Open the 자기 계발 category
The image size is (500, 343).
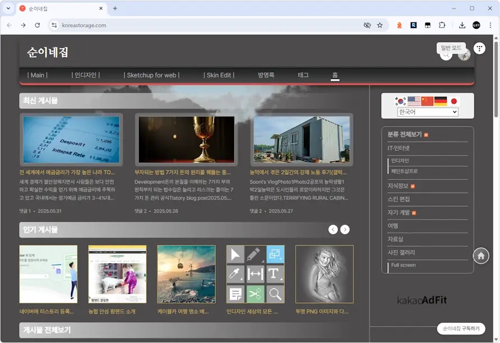pyautogui.click(x=399, y=212)
